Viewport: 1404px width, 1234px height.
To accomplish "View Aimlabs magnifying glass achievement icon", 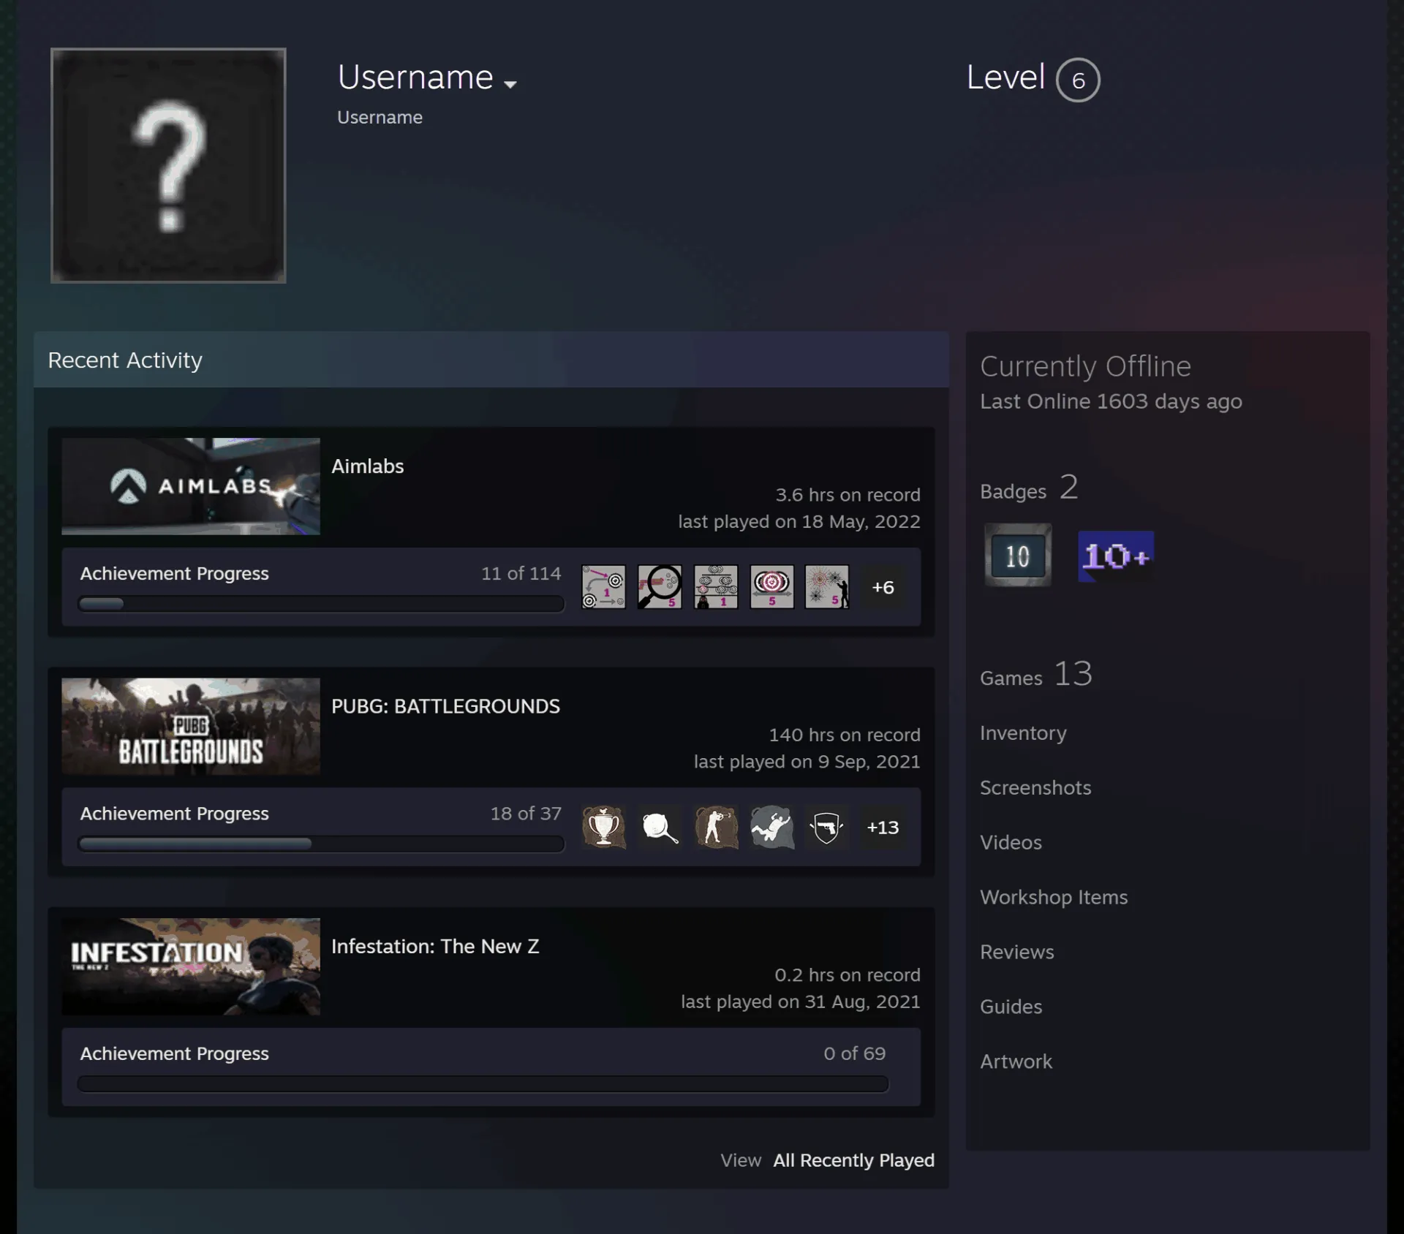I will 660,586.
